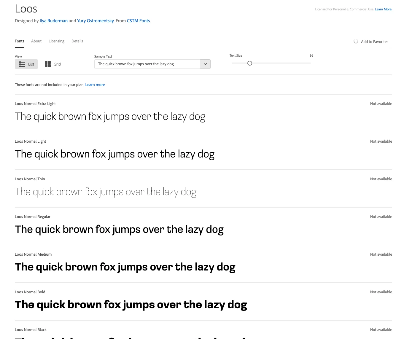Open the Details tab
This screenshot has width=396, height=339.
tap(77, 41)
